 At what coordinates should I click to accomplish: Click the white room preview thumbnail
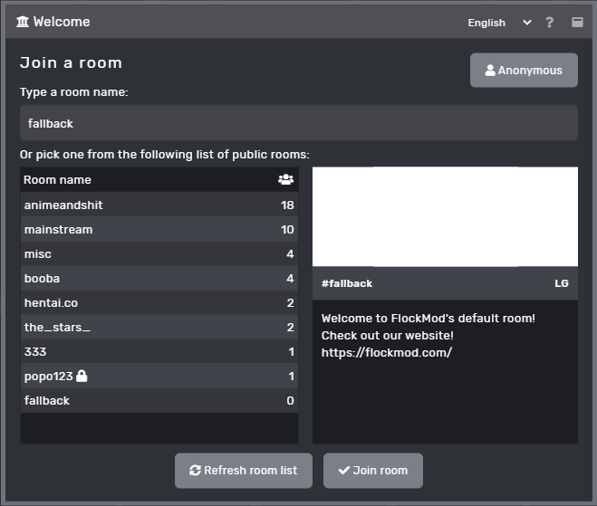(x=445, y=216)
